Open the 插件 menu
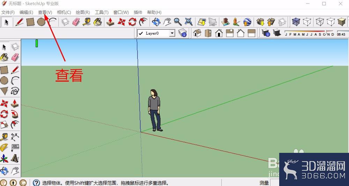The height and width of the screenshot is (186, 349). (x=138, y=13)
